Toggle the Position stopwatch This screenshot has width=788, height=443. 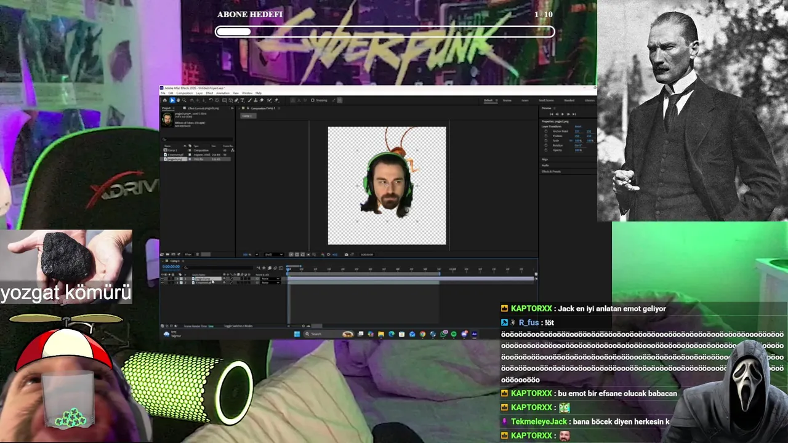pos(546,136)
